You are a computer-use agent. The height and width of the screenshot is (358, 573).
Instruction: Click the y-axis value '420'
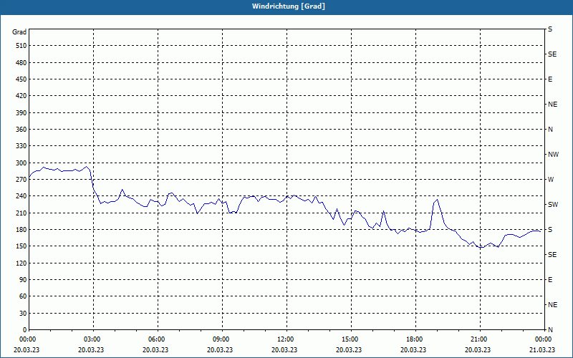click(x=21, y=96)
